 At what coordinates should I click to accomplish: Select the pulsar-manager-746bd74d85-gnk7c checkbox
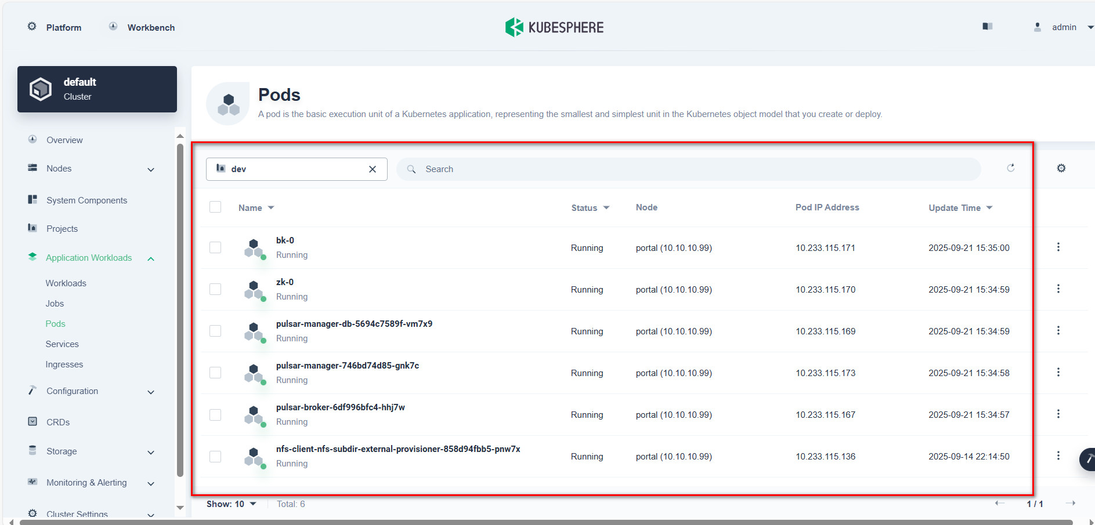click(215, 373)
